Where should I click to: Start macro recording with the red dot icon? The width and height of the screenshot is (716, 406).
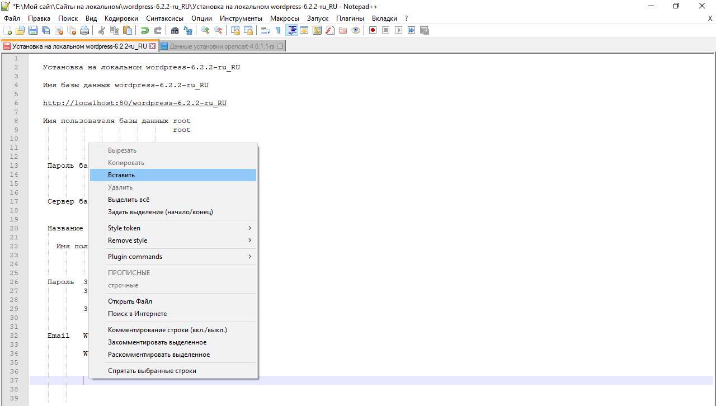coord(373,30)
